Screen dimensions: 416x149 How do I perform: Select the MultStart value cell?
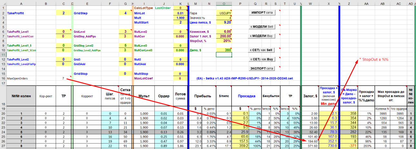pyautogui.click(x=180, y=22)
